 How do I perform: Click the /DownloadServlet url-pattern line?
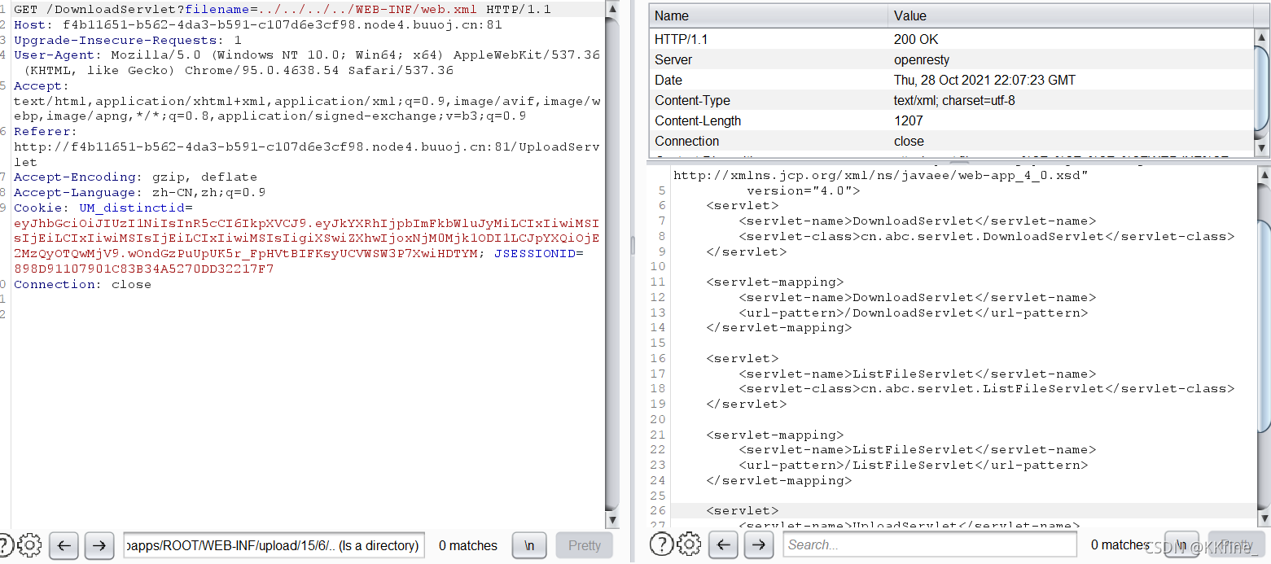(913, 313)
